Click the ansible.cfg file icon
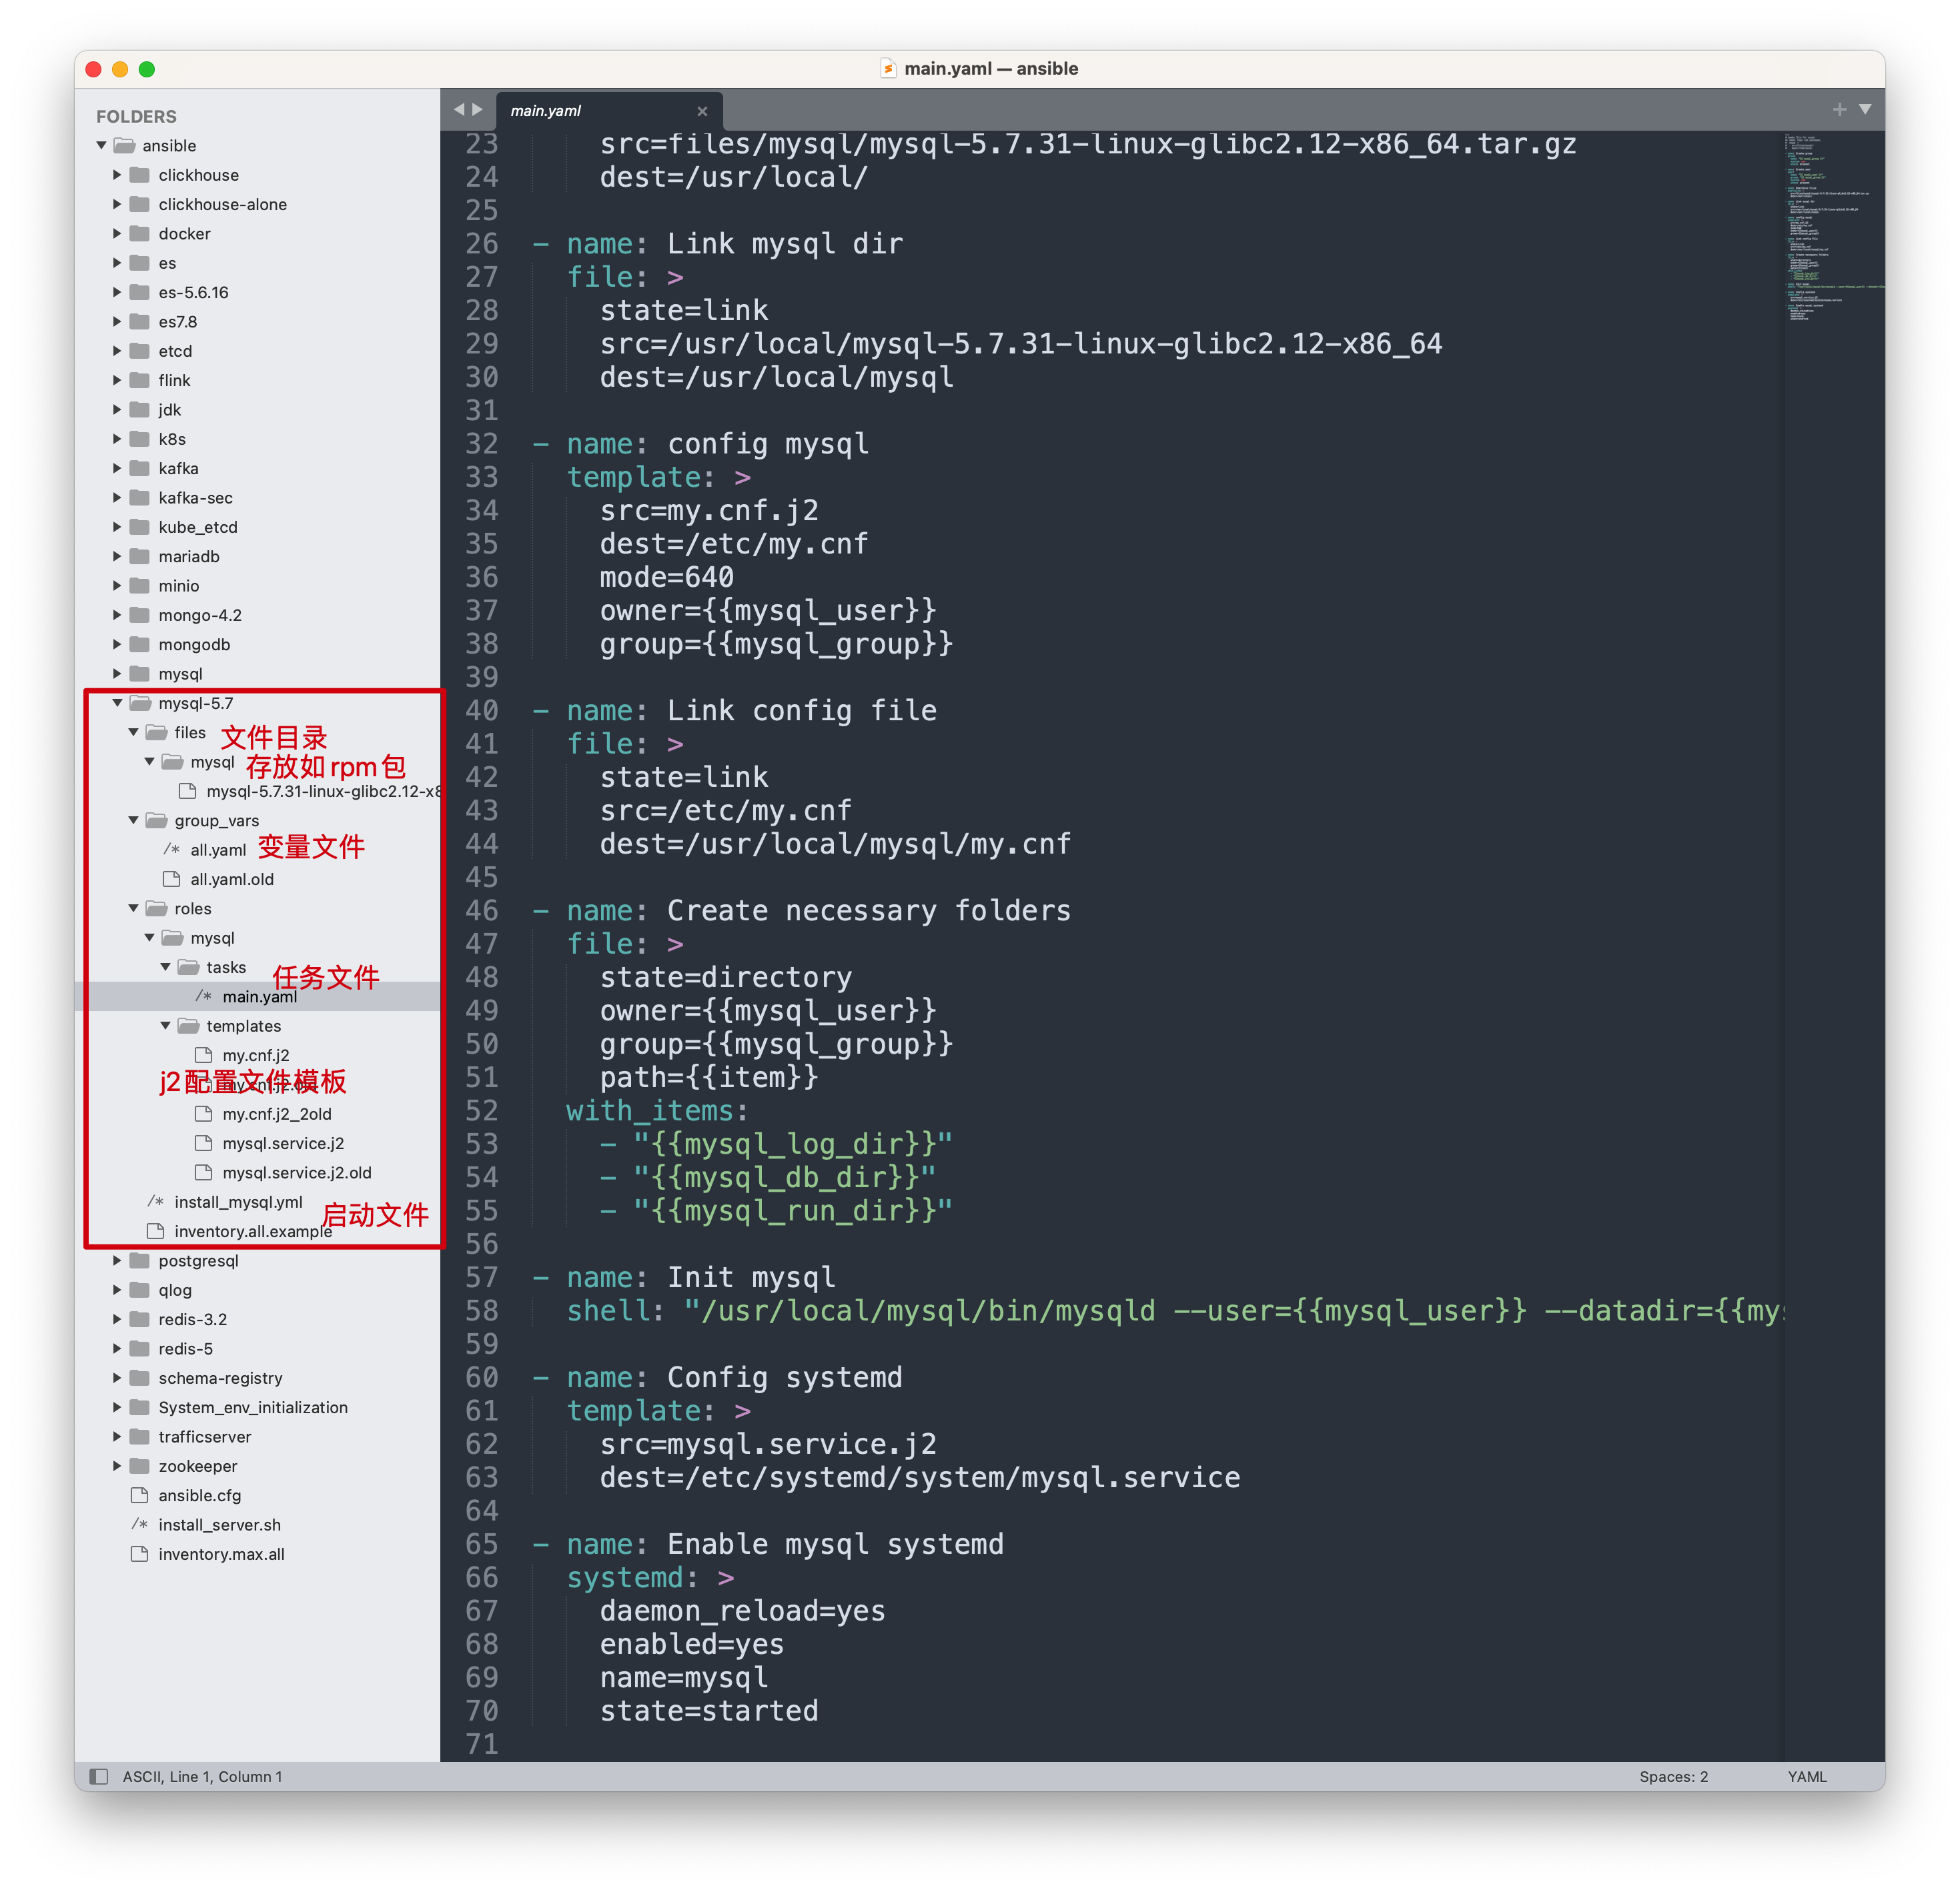Viewport: 1960px width, 1890px height. (140, 1495)
